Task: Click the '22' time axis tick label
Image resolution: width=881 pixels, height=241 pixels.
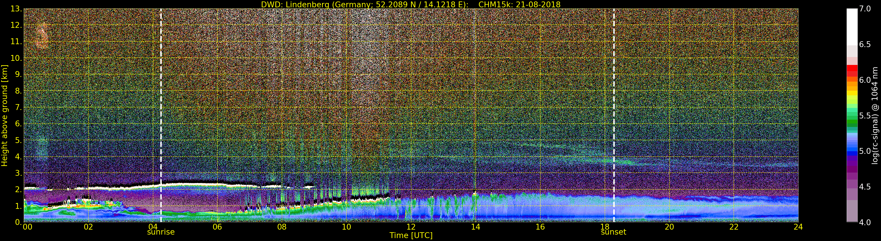Action: [734, 227]
